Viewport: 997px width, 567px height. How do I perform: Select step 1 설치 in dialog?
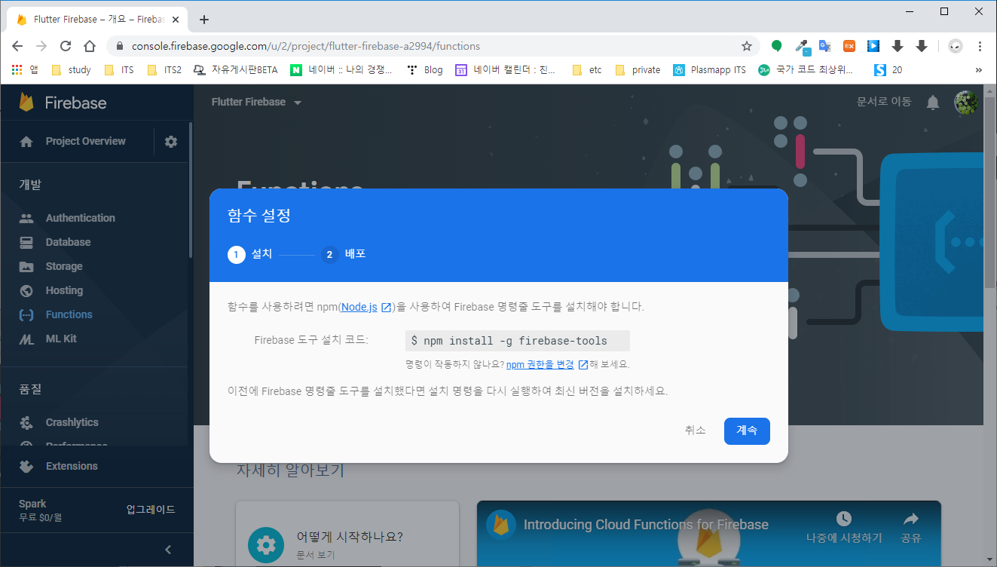pos(250,254)
